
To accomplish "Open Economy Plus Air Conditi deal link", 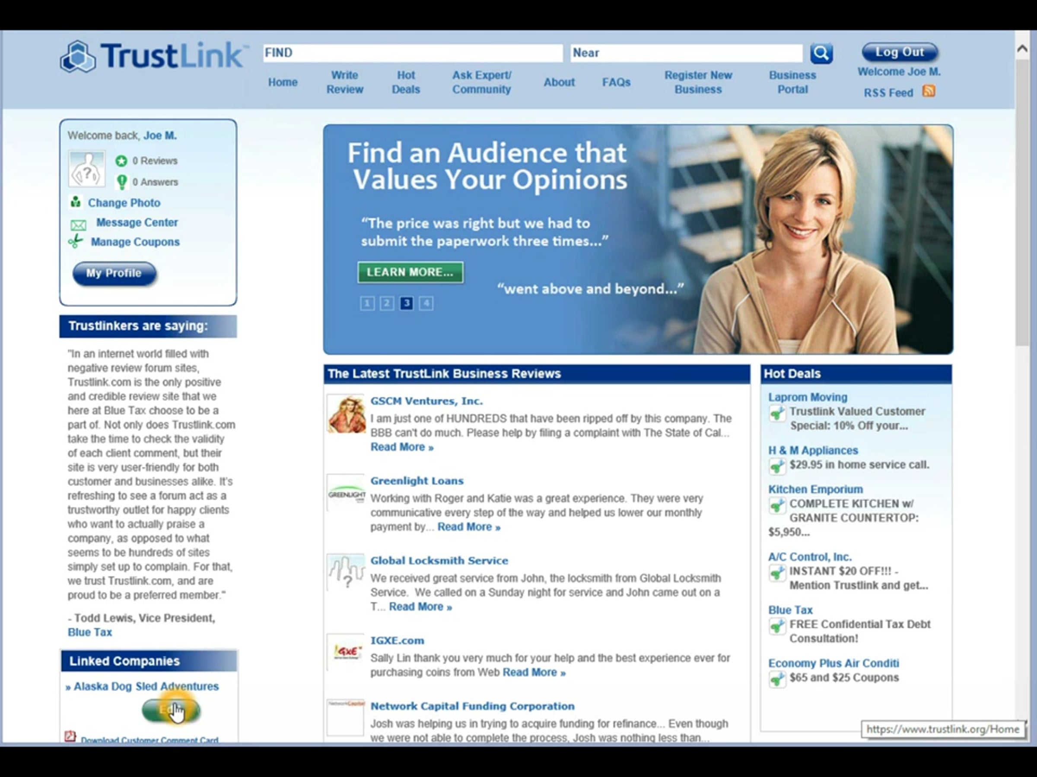I will (x=833, y=663).
